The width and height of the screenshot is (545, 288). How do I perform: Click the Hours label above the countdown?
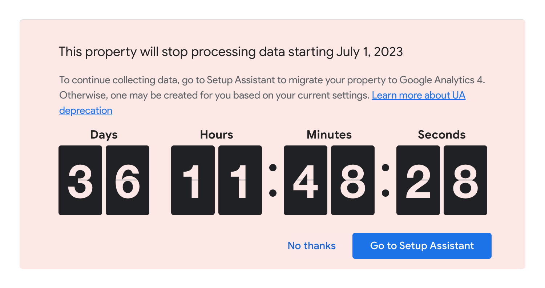point(217,135)
